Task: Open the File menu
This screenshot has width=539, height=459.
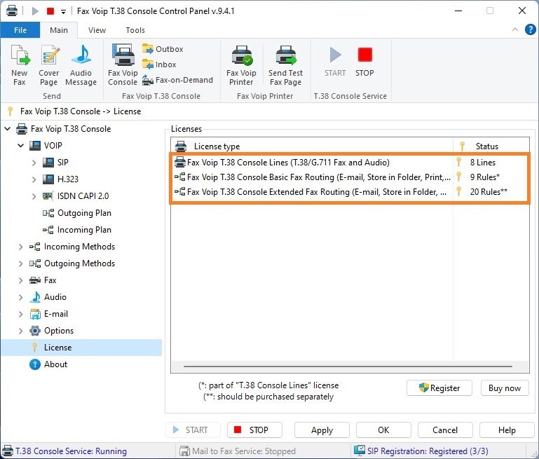Action: (20, 30)
